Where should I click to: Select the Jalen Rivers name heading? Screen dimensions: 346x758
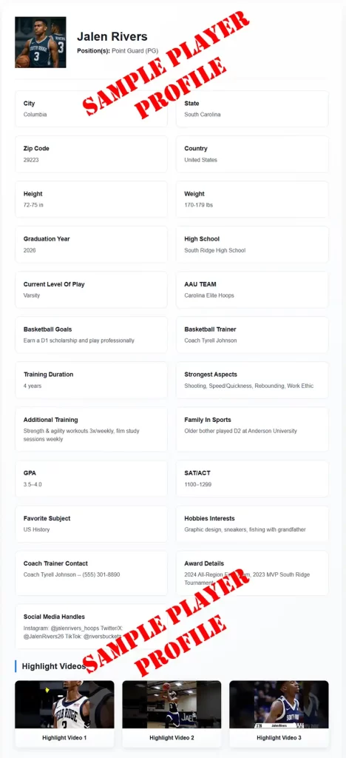(x=112, y=37)
